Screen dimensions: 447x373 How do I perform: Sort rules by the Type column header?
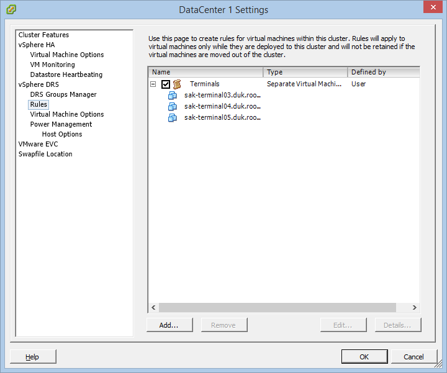click(305, 72)
